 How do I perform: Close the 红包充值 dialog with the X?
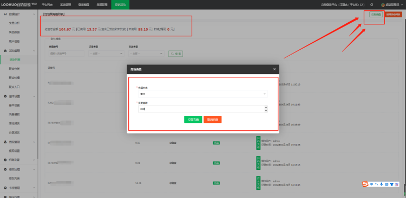click(274, 69)
